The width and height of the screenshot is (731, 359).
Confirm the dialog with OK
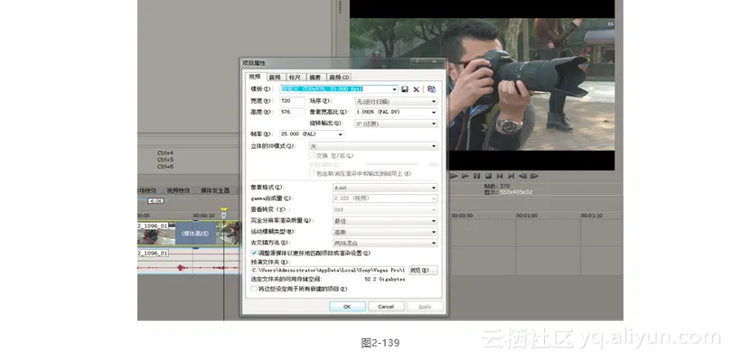coord(347,307)
